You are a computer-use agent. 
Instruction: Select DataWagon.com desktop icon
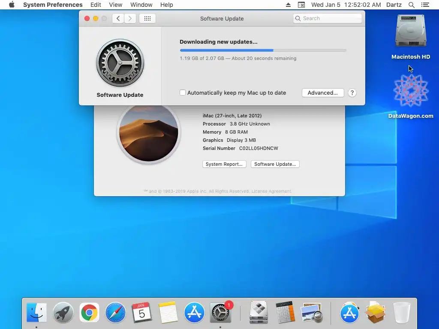(411, 90)
